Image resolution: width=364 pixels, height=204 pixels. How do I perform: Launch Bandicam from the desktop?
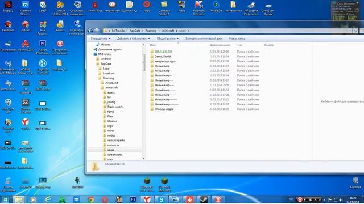[x=8, y=26]
